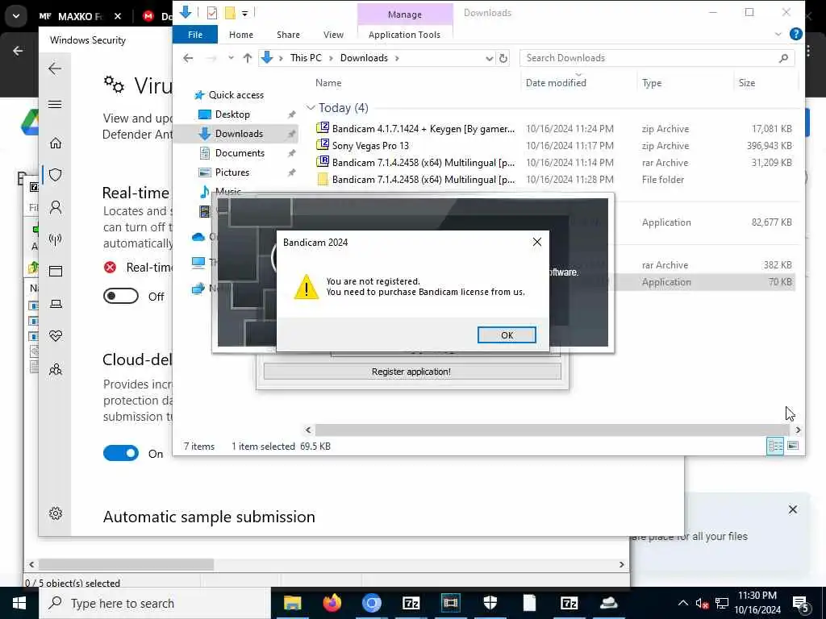This screenshot has width=826, height=619.
Task: Select Desktop in navigation pane
Action: tap(232, 114)
